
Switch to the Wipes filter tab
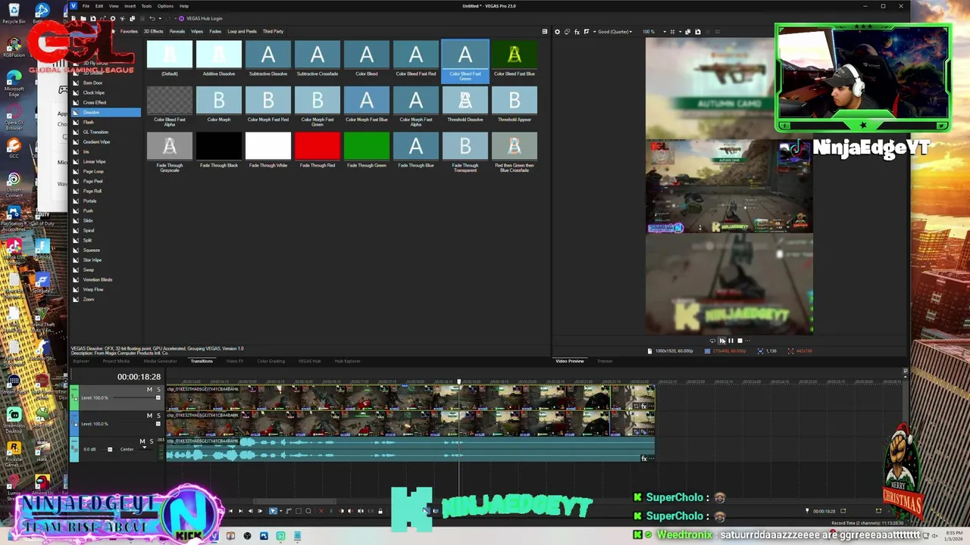point(197,32)
